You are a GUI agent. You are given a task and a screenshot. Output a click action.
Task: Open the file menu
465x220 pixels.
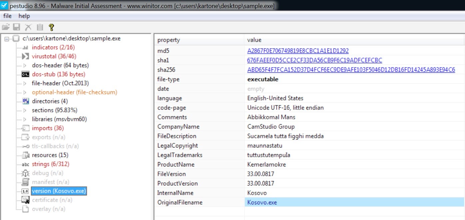pyautogui.click(x=7, y=16)
